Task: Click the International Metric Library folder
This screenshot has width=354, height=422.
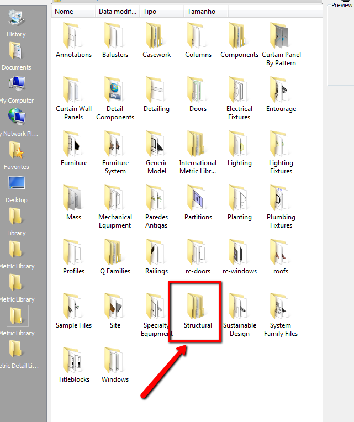Action: (x=198, y=152)
